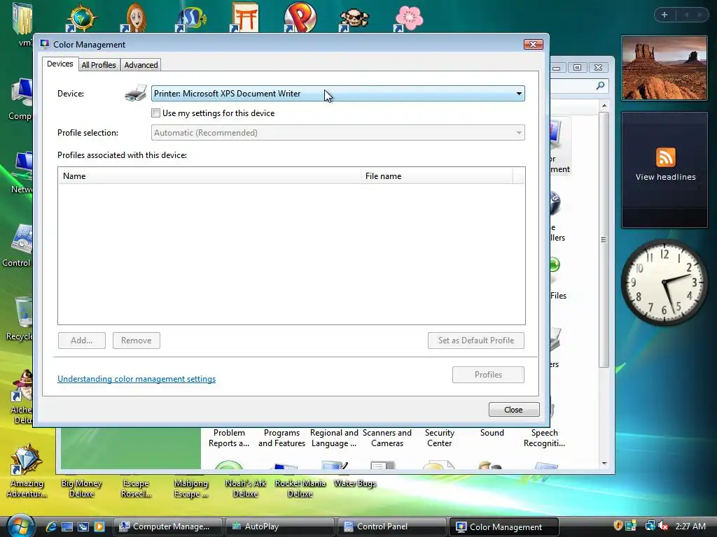Open Programs and Features in Control Panel
Image resolution: width=717 pixels, height=537 pixels.
click(281, 438)
